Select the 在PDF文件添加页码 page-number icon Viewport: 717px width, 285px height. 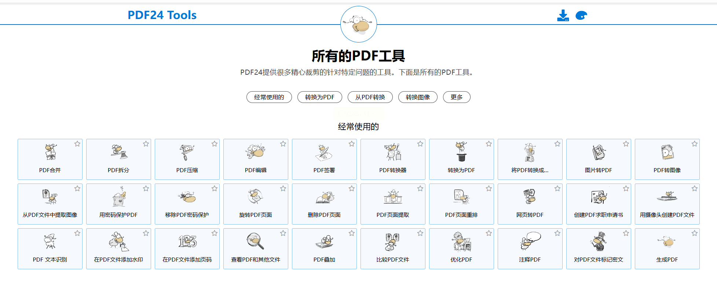pyautogui.click(x=187, y=241)
